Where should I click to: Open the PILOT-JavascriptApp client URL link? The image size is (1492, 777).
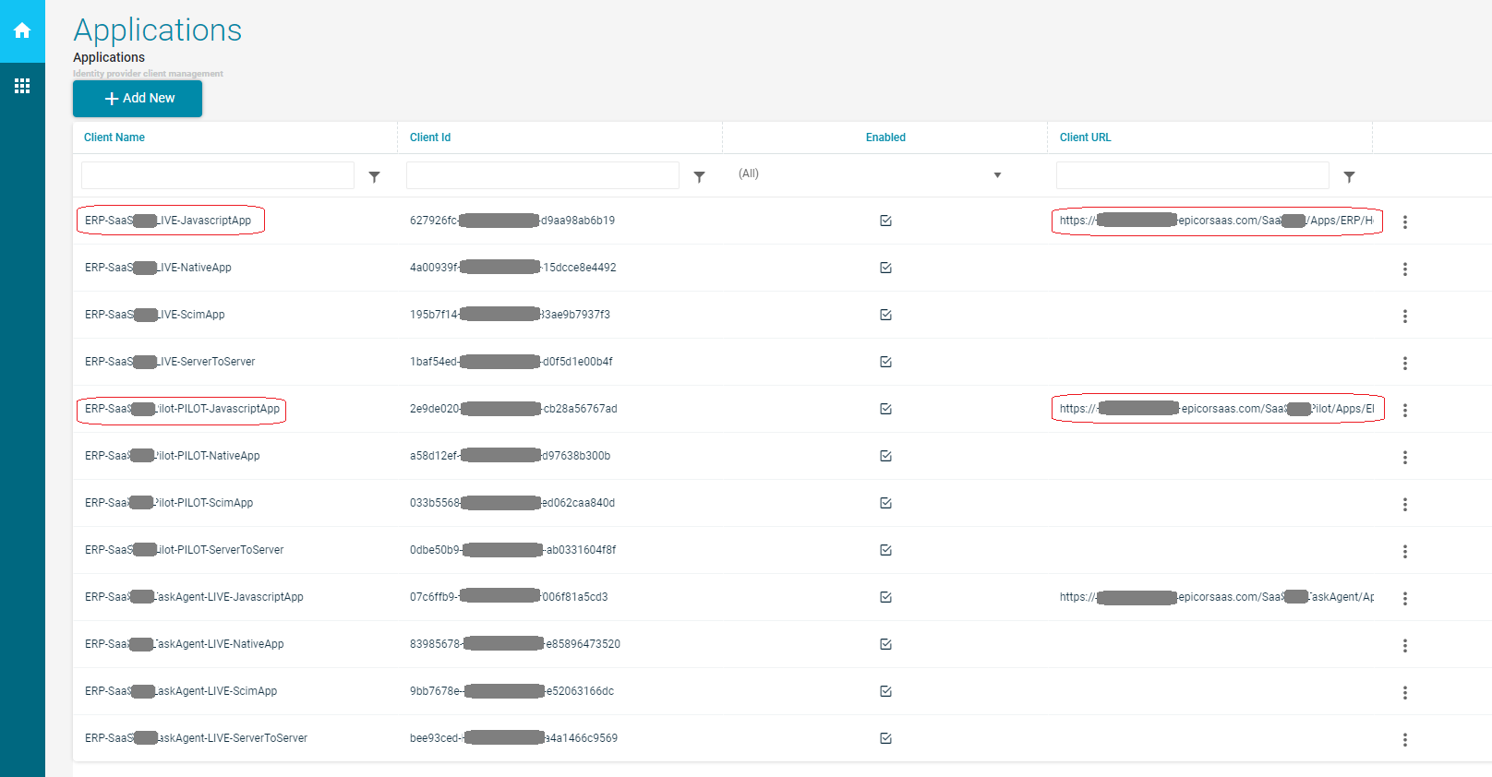click(x=1216, y=409)
